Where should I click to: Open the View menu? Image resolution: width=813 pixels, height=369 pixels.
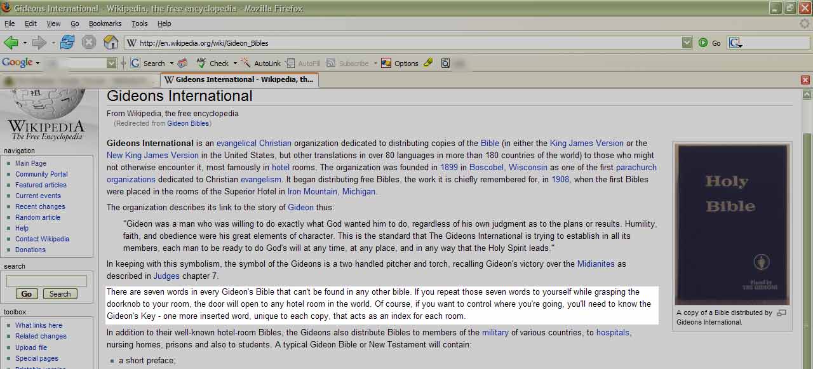point(54,23)
